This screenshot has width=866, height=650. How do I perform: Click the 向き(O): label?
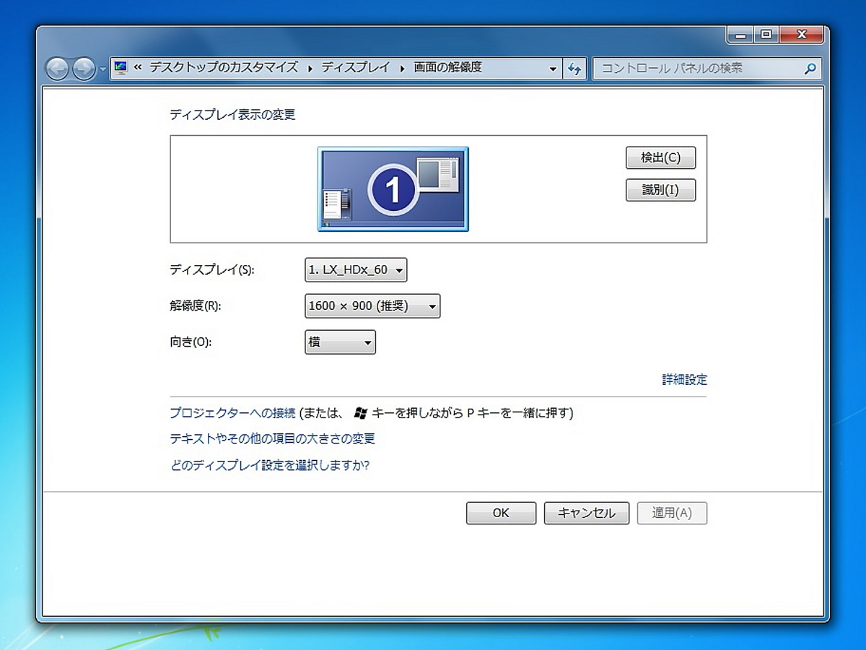(x=191, y=342)
